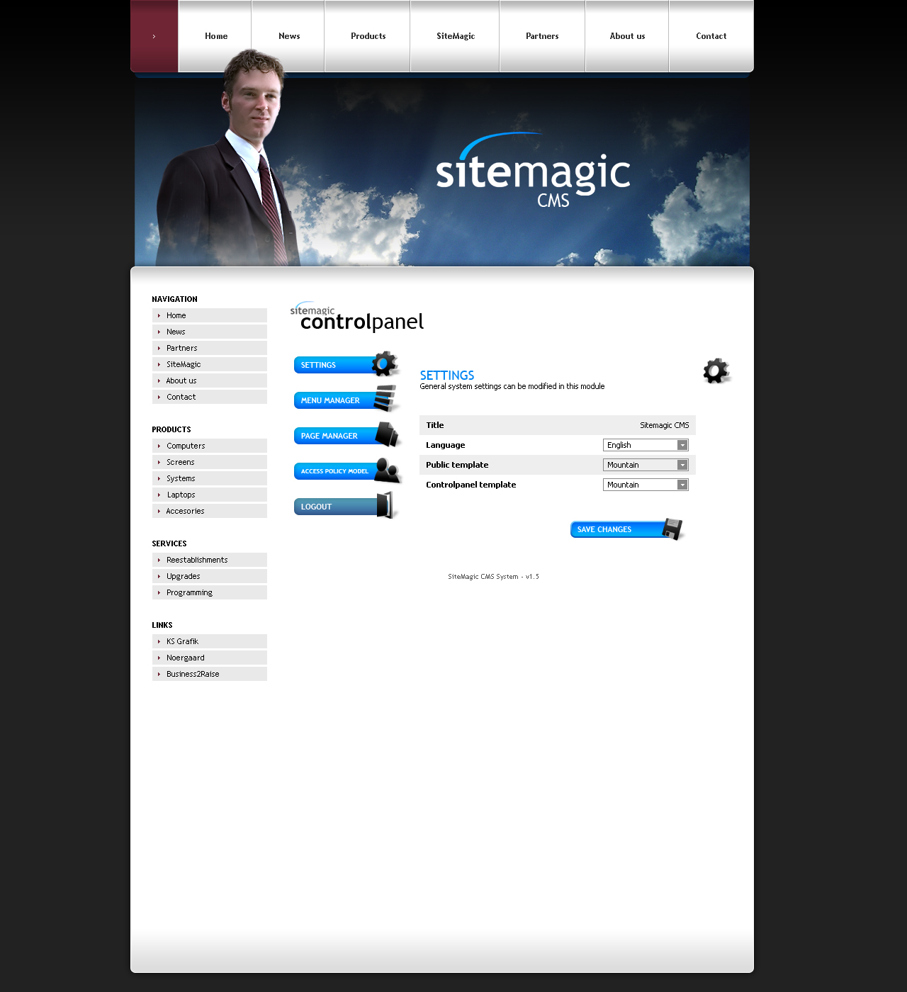907x992 pixels.
Task: Open the Public template dropdown
Action: point(646,465)
